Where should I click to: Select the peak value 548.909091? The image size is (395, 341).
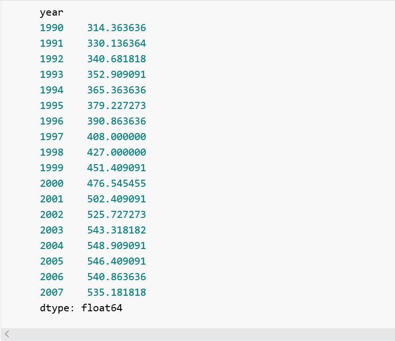click(116, 246)
